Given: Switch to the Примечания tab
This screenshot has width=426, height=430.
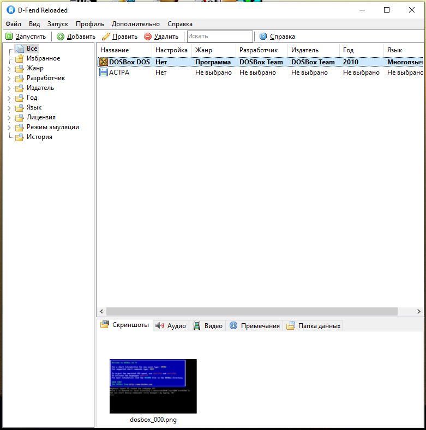Looking at the screenshot, I should click(254, 326).
